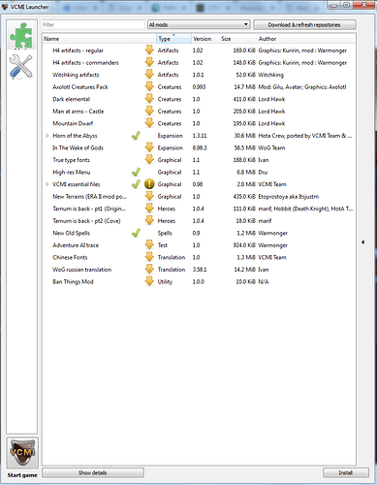Click download arrow for Dark elemental
377x485 pixels.
pos(149,99)
